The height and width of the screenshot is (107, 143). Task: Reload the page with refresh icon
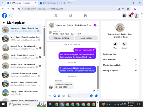coord(13,9)
